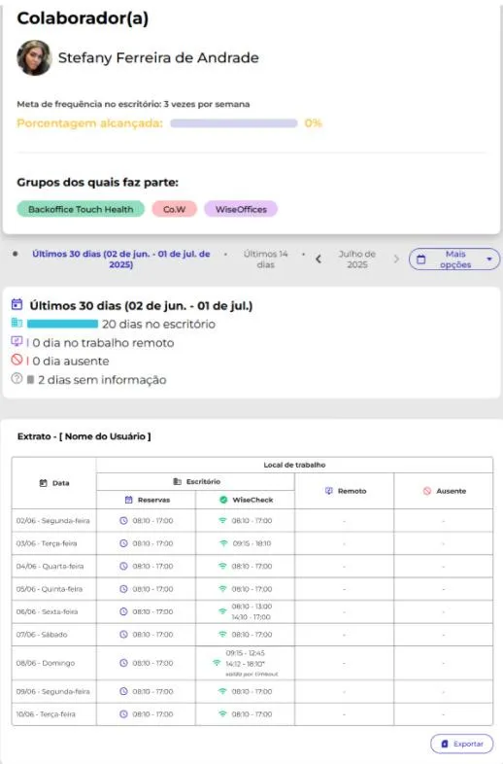Click calendar icon beside Últimos 30 dias heading
The height and width of the screenshot is (764, 503).
click(17, 304)
